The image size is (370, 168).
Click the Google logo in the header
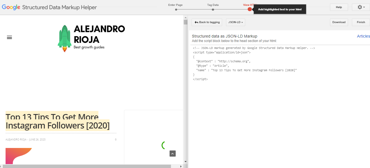[x=11, y=8]
